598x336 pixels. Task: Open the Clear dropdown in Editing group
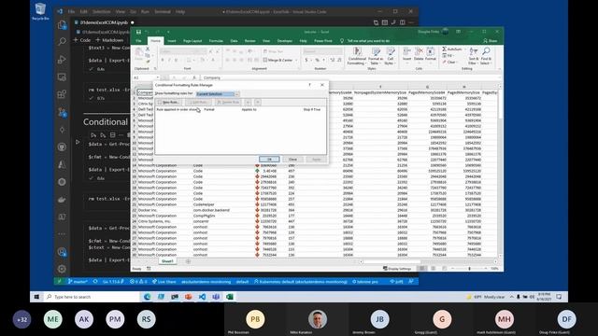tap(450, 63)
